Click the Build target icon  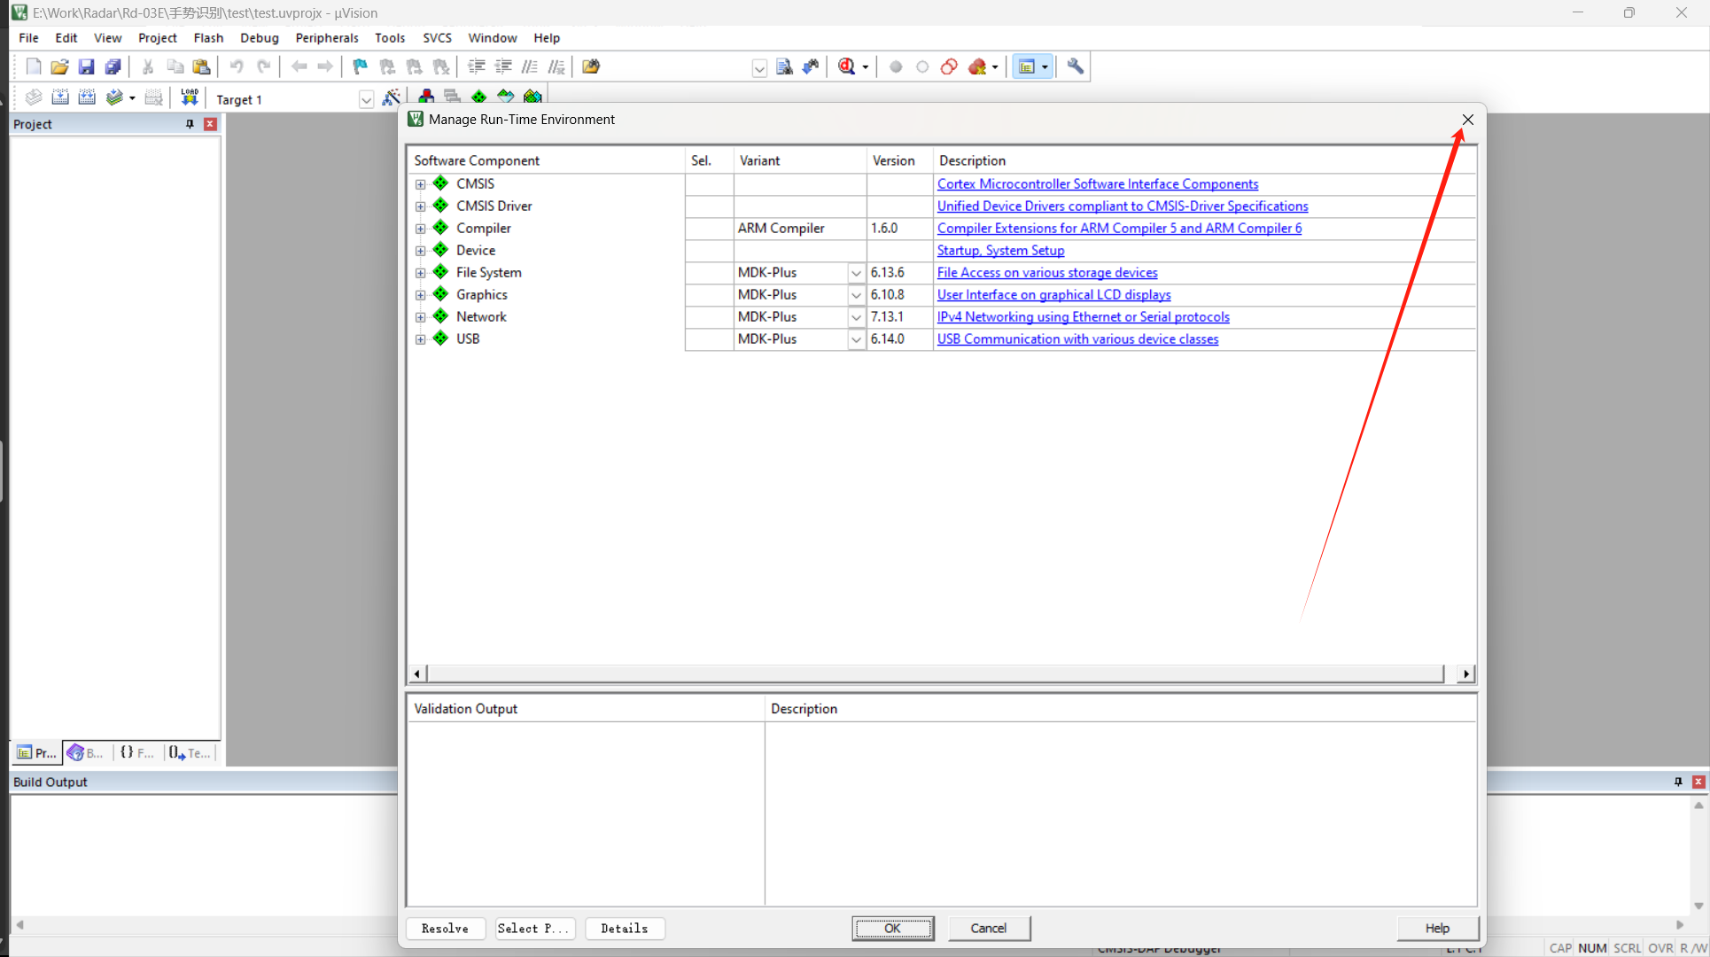point(60,97)
